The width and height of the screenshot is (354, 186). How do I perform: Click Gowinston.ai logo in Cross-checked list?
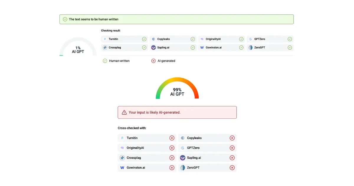tap(122, 168)
